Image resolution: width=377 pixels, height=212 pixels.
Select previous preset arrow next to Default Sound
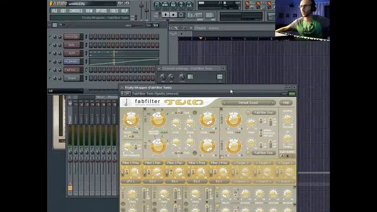pyautogui.click(x=224, y=102)
